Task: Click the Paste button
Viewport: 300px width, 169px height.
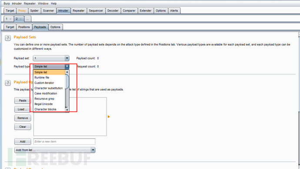Action: tap(23, 101)
